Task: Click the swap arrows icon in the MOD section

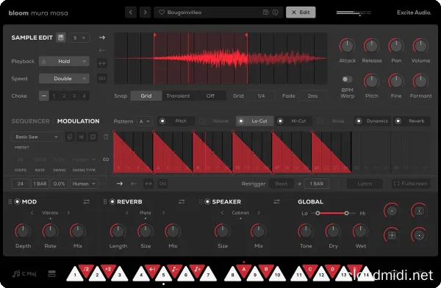Action: (86, 201)
